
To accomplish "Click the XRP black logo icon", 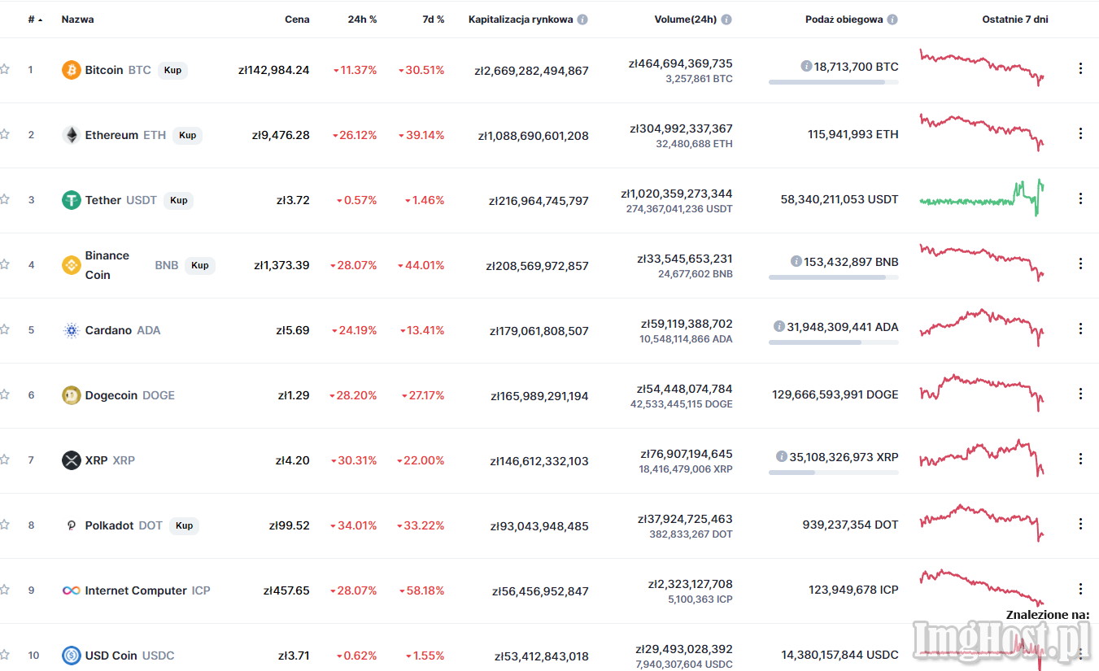I will (72, 460).
